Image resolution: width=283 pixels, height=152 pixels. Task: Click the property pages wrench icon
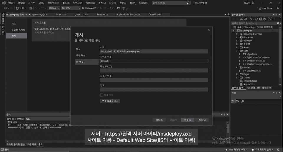click(243, 101)
